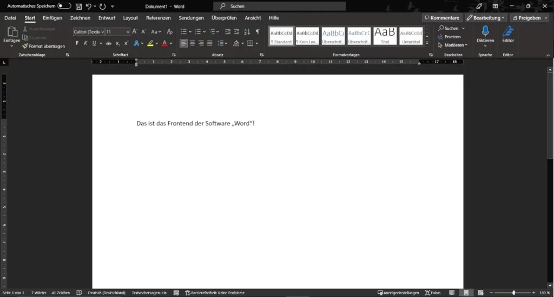This screenshot has width=554, height=297.
Task: Right align the text
Action: click(x=201, y=43)
